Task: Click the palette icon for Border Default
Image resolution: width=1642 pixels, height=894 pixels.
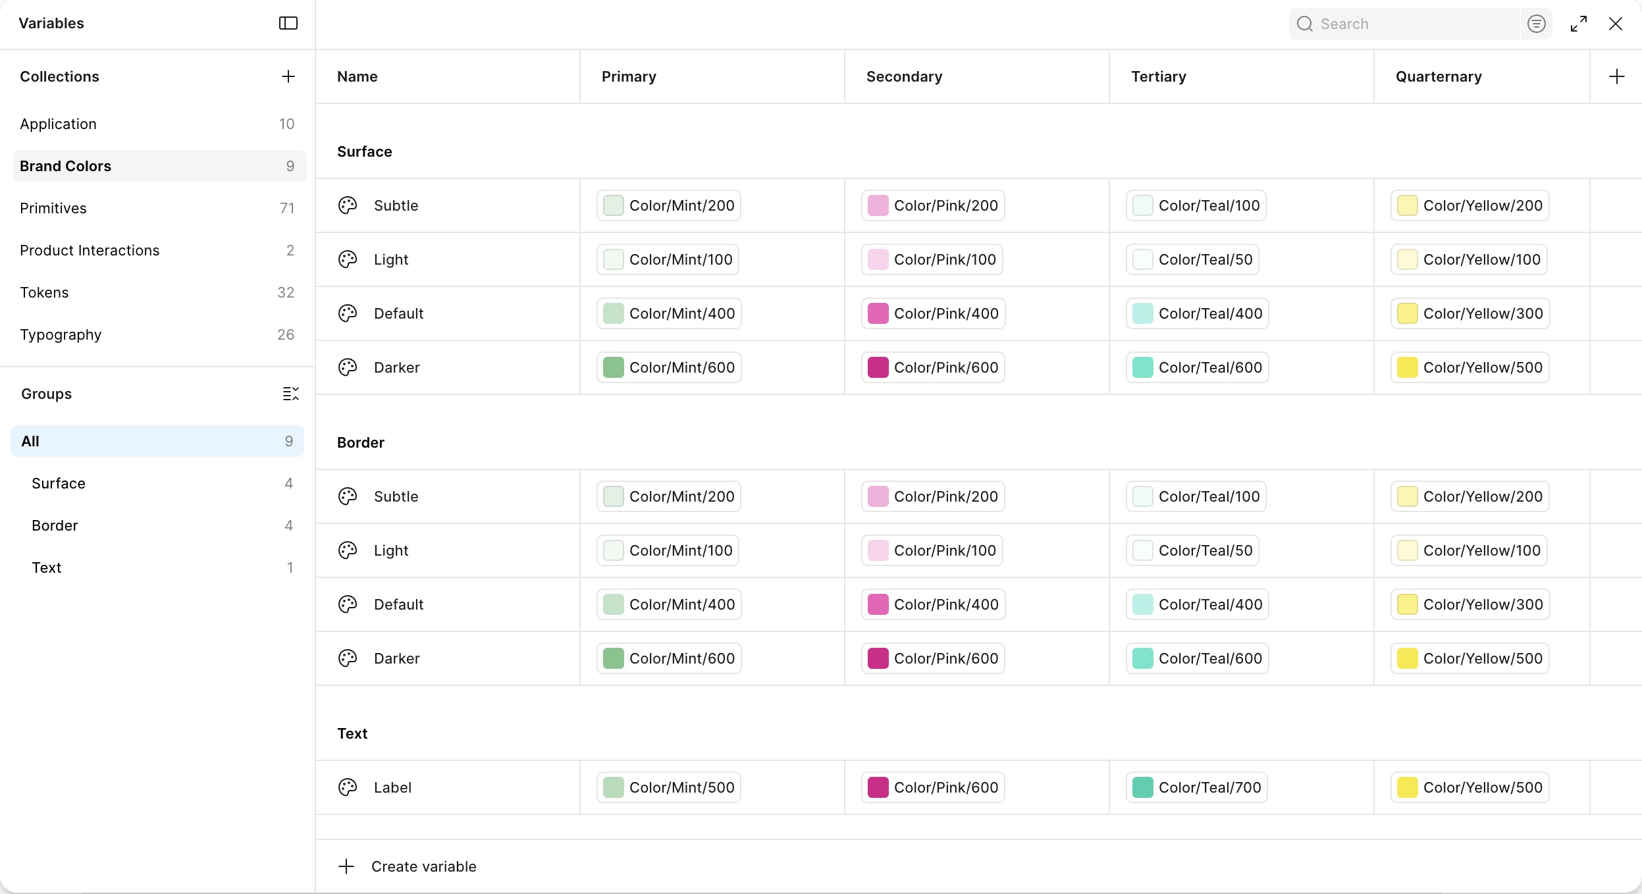Action: pyautogui.click(x=348, y=604)
